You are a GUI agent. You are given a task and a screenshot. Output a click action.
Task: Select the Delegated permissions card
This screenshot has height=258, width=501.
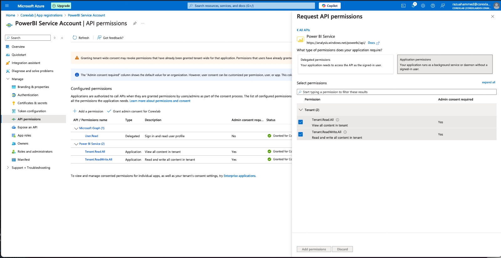tap(346, 64)
